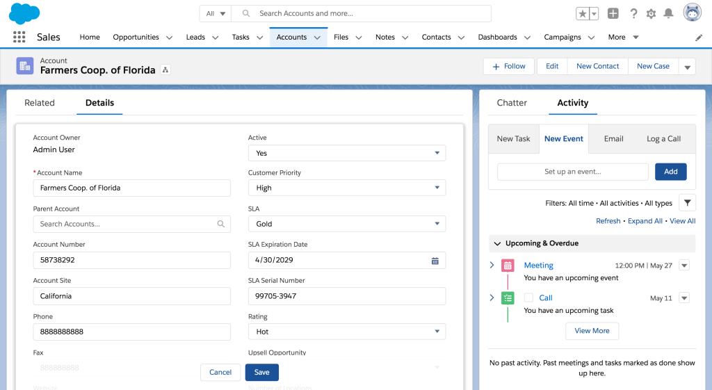Expand the Meeting activity item

pyautogui.click(x=492, y=266)
